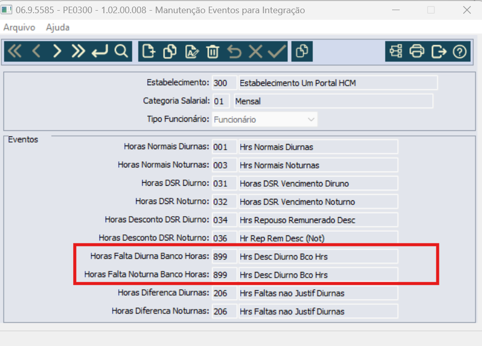
Task: Click Horas Diferenca Diurnas code 206
Action: pos(224,293)
